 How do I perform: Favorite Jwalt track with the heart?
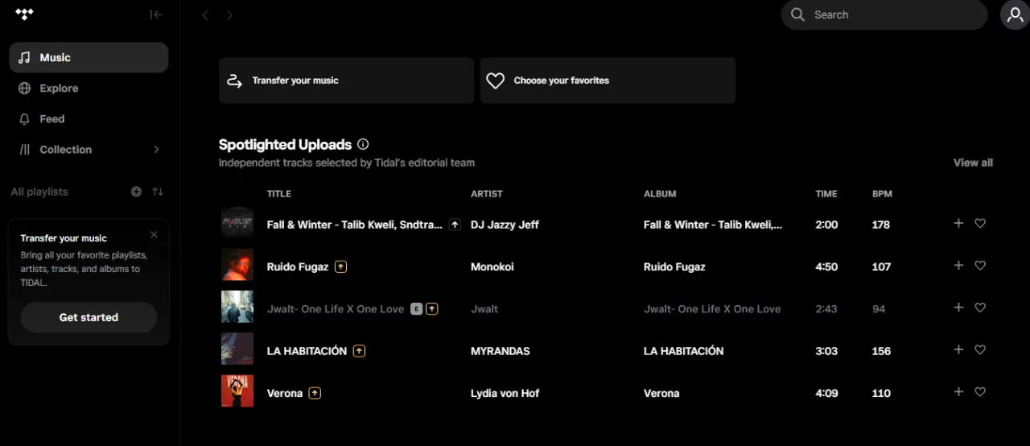click(980, 308)
